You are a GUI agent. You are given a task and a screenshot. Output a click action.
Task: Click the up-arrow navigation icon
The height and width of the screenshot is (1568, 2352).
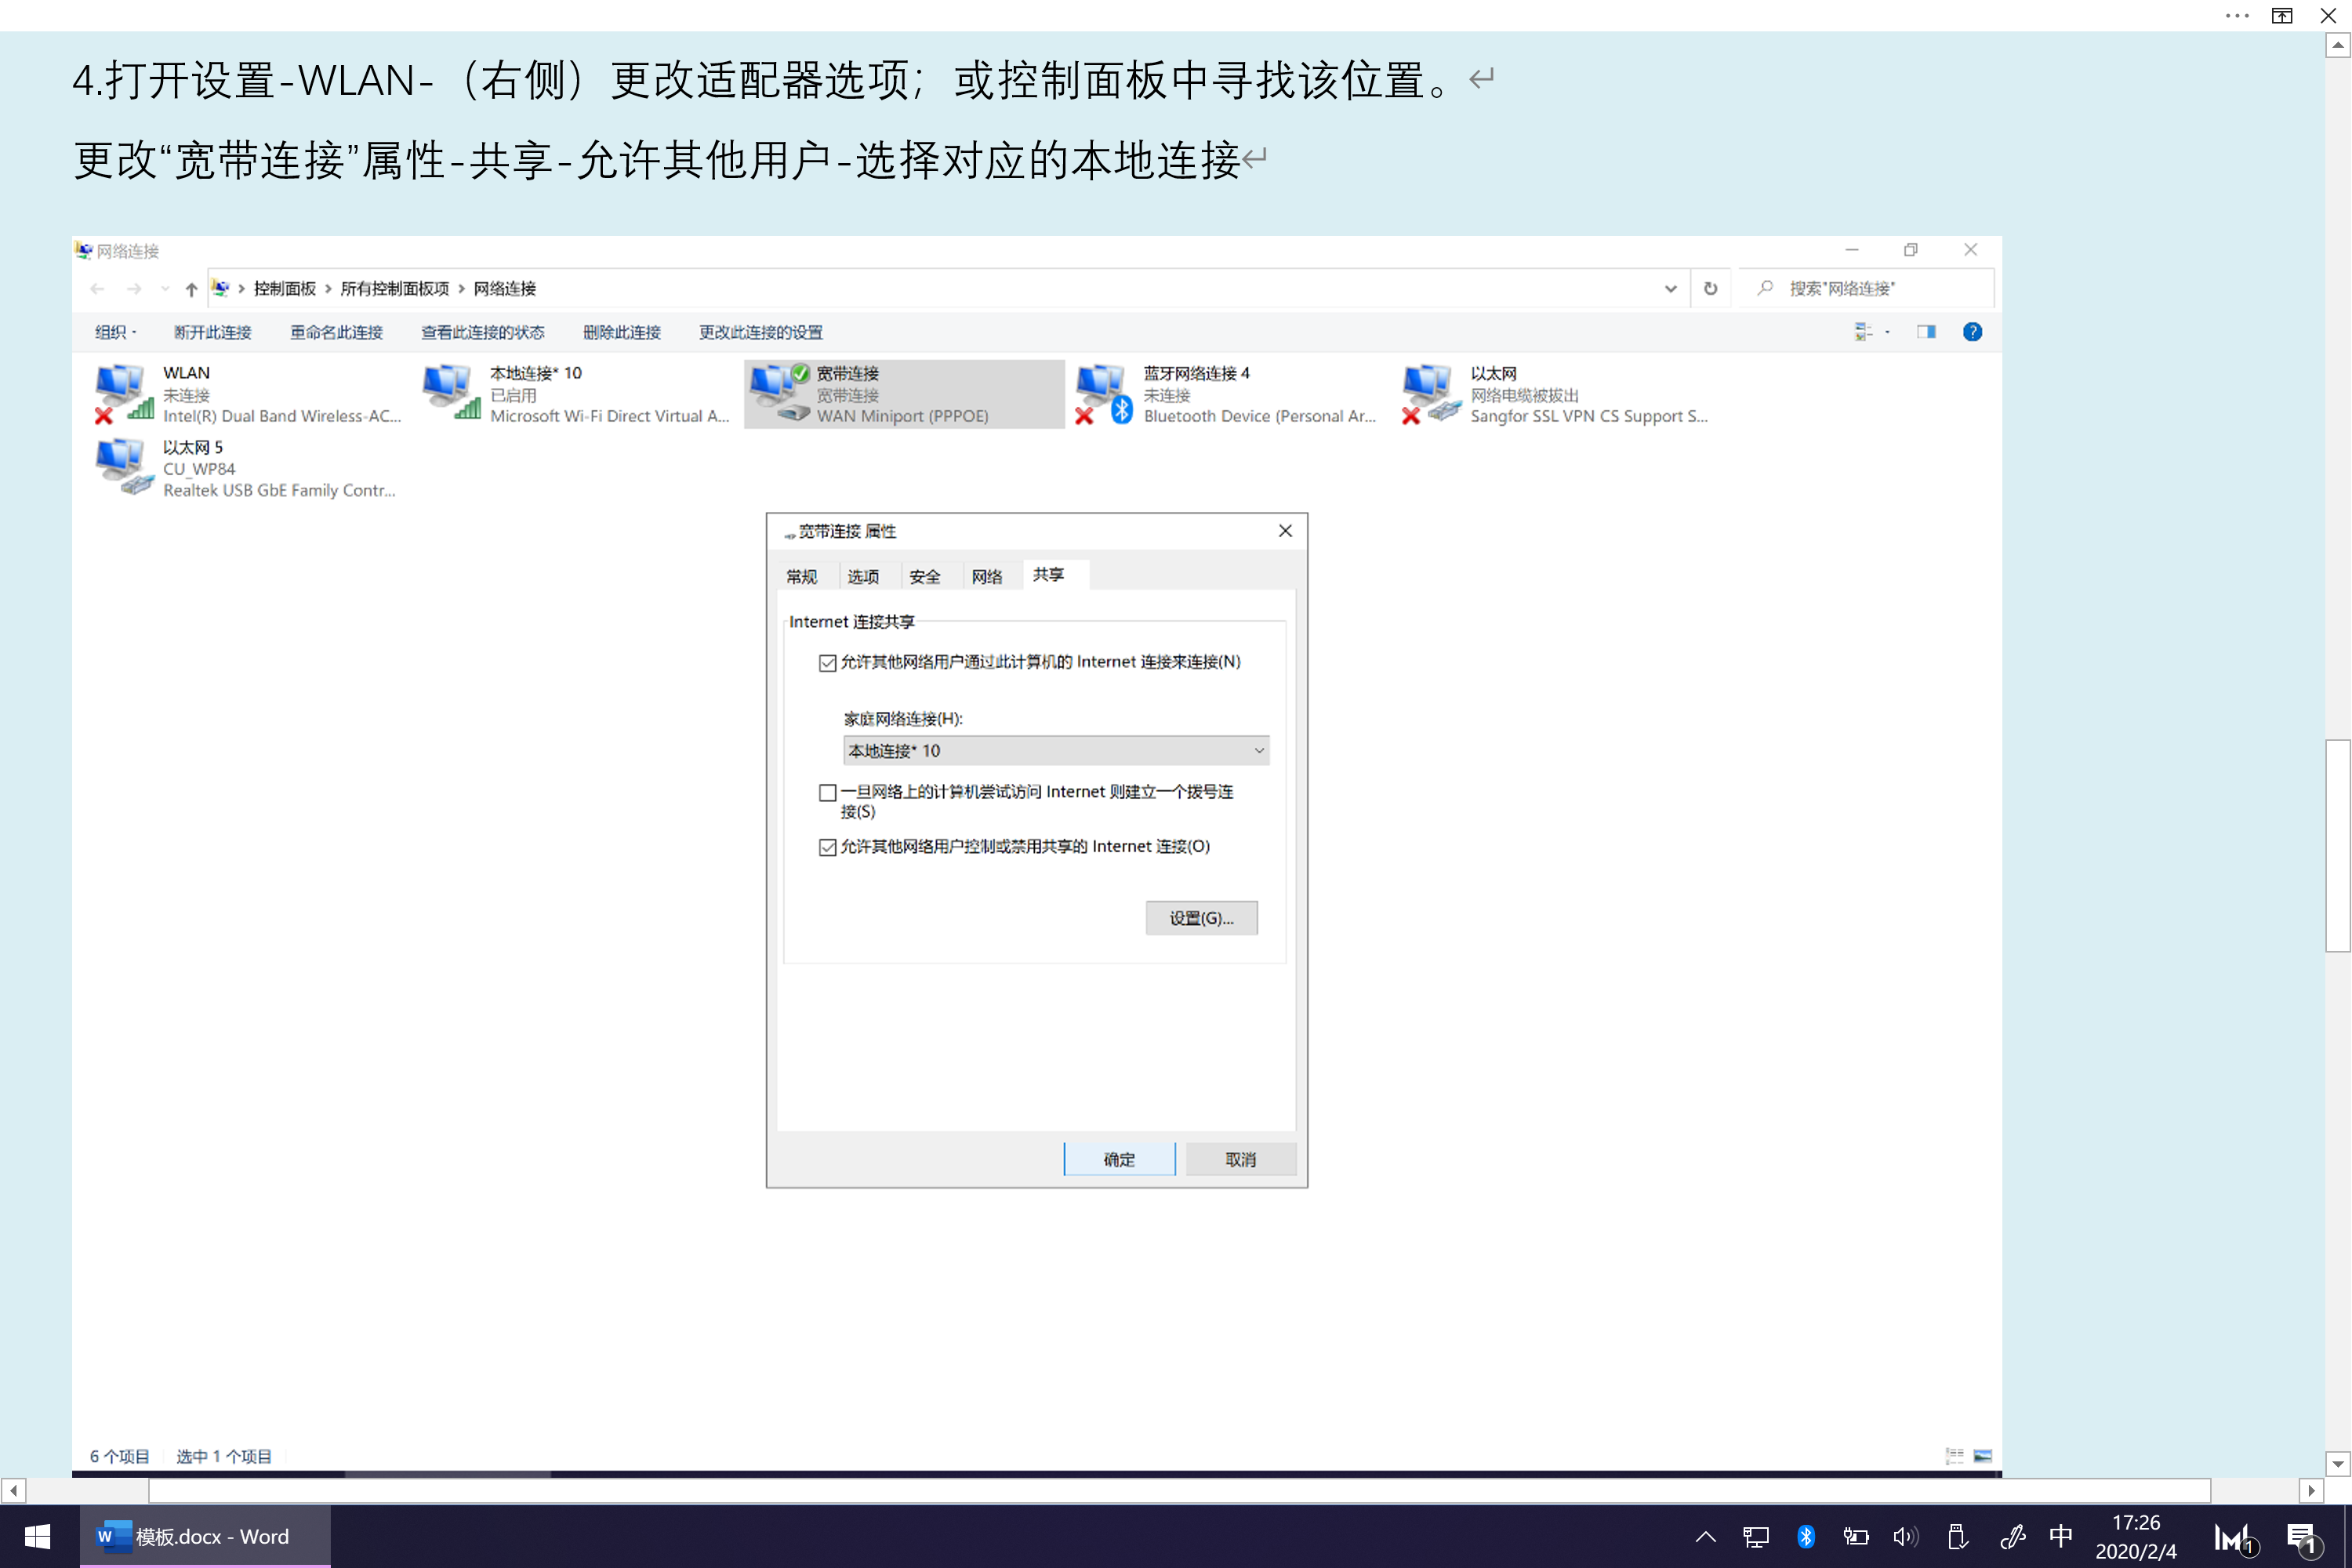pos(191,289)
